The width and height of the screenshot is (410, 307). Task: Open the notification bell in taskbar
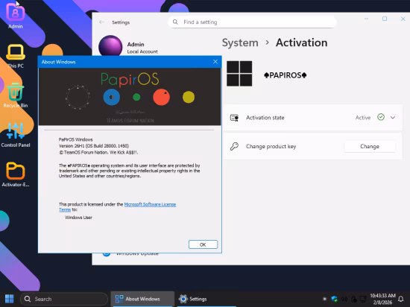click(x=401, y=299)
